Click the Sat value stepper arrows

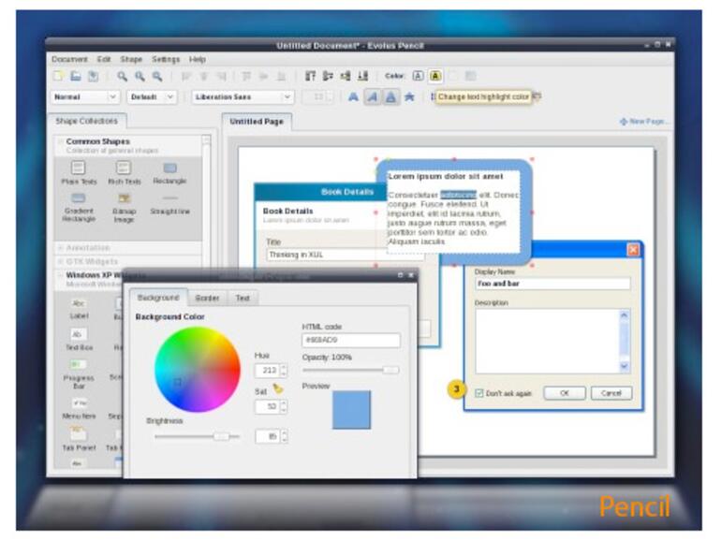[x=283, y=406]
